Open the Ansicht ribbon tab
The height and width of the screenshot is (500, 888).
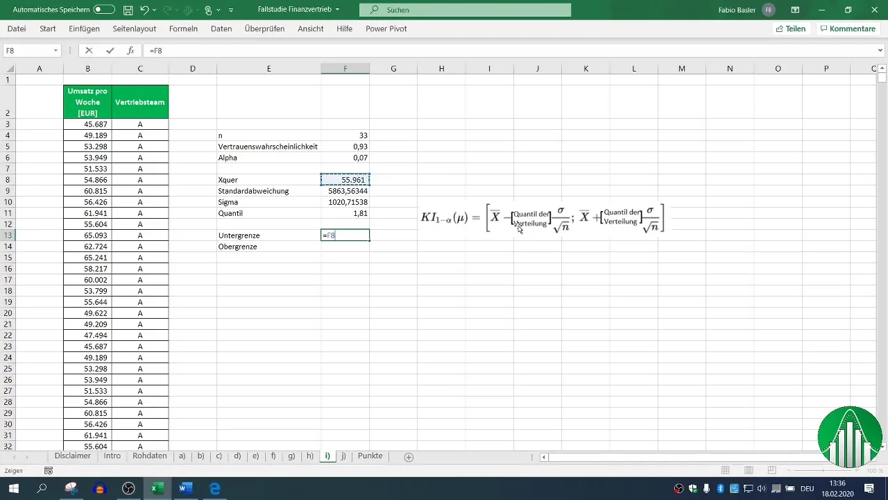(311, 29)
